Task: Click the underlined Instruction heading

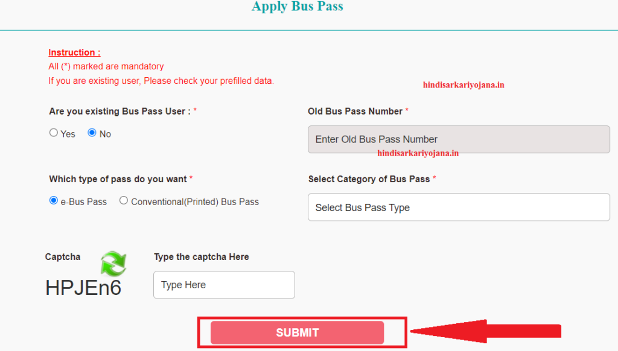Action: [x=74, y=52]
